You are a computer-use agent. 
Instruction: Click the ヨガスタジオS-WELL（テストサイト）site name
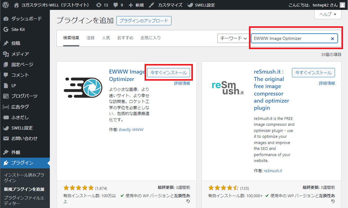tap(55, 5)
